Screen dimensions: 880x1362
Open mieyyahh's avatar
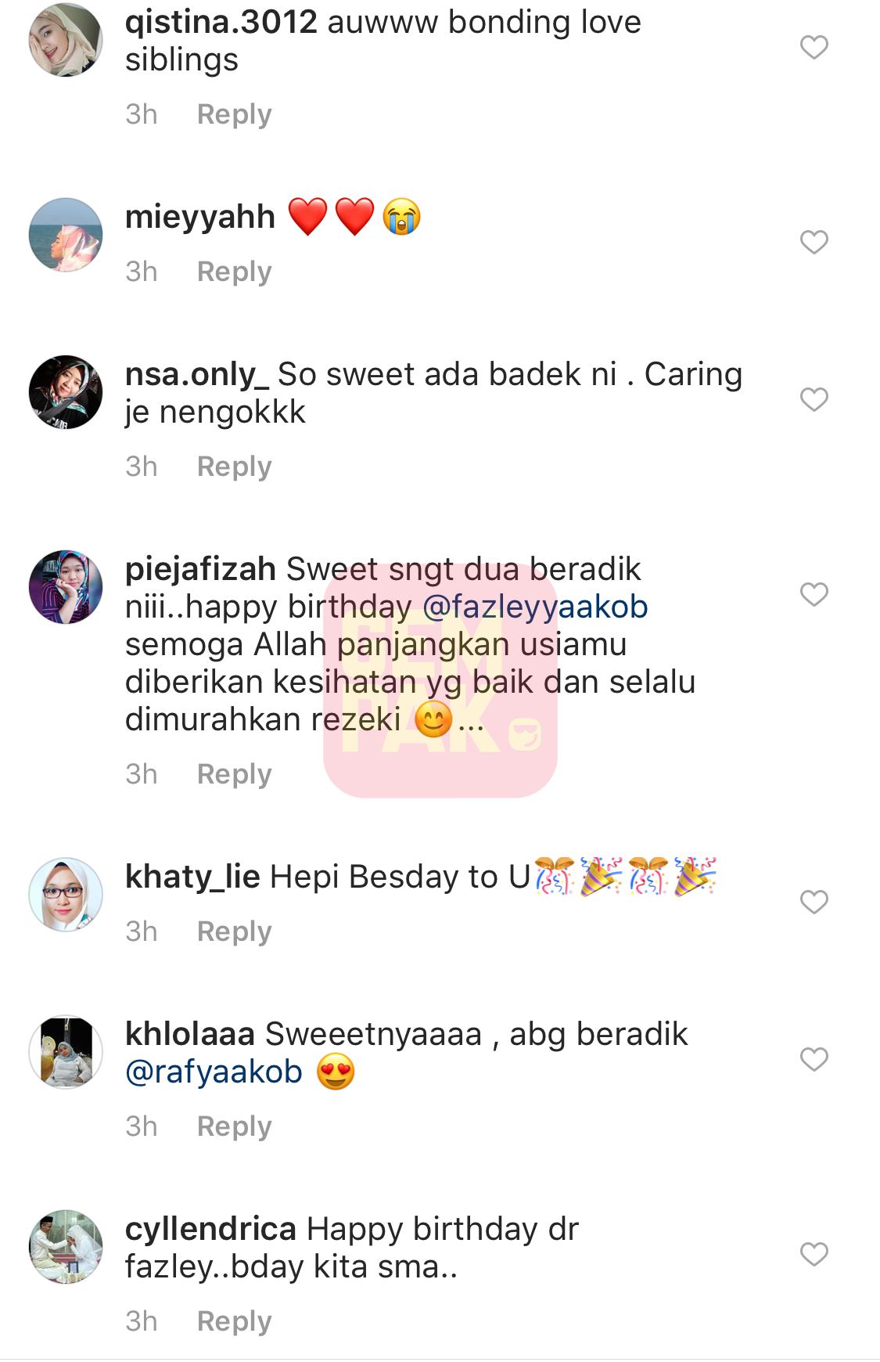coord(66,235)
